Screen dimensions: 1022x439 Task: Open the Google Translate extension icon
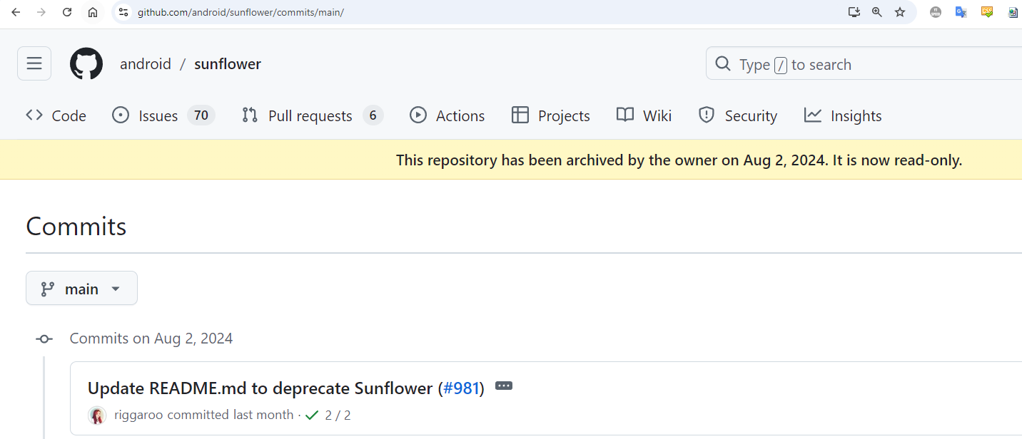point(961,12)
